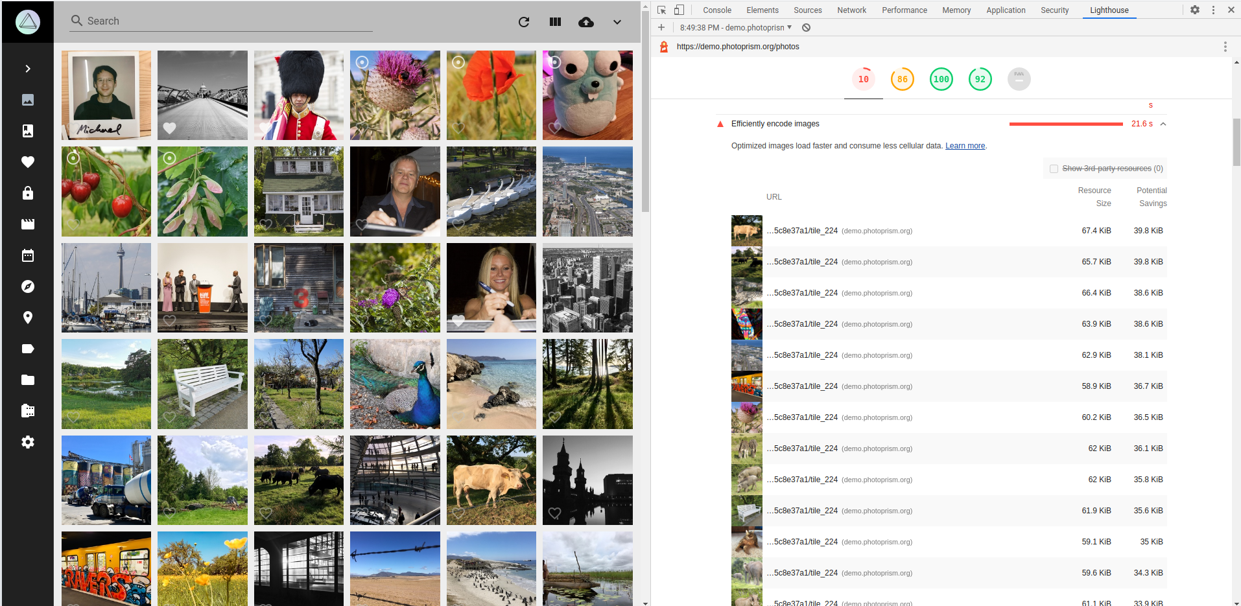
Task: Open the Favorites section in the sidebar
Action: 27,162
